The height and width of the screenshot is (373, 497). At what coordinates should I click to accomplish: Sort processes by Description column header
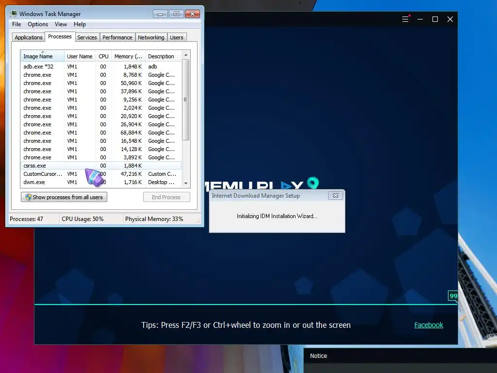point(164,56)
